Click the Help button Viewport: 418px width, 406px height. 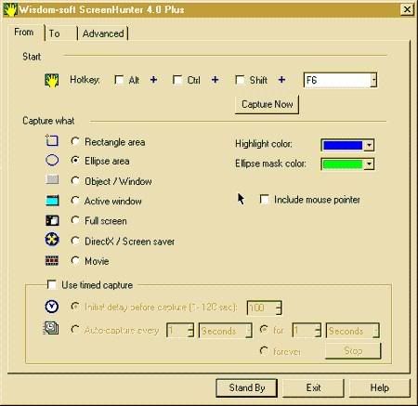380,387
